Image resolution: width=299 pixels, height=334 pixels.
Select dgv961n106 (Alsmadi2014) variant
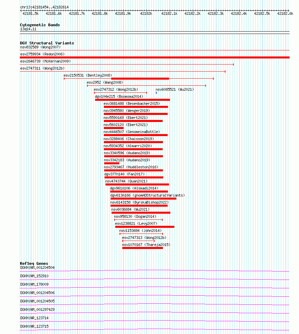point(134,188)
